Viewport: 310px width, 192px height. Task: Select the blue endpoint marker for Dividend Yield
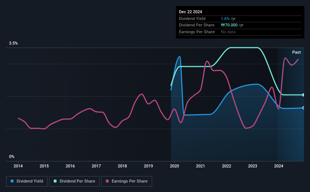click(304, 108)
